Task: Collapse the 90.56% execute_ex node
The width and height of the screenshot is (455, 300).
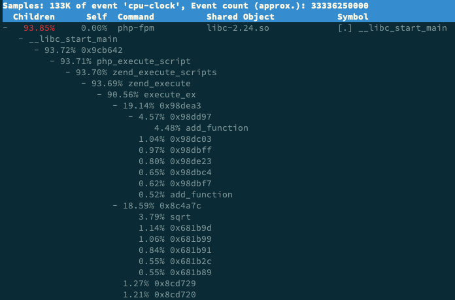Action: pos(100,95)
